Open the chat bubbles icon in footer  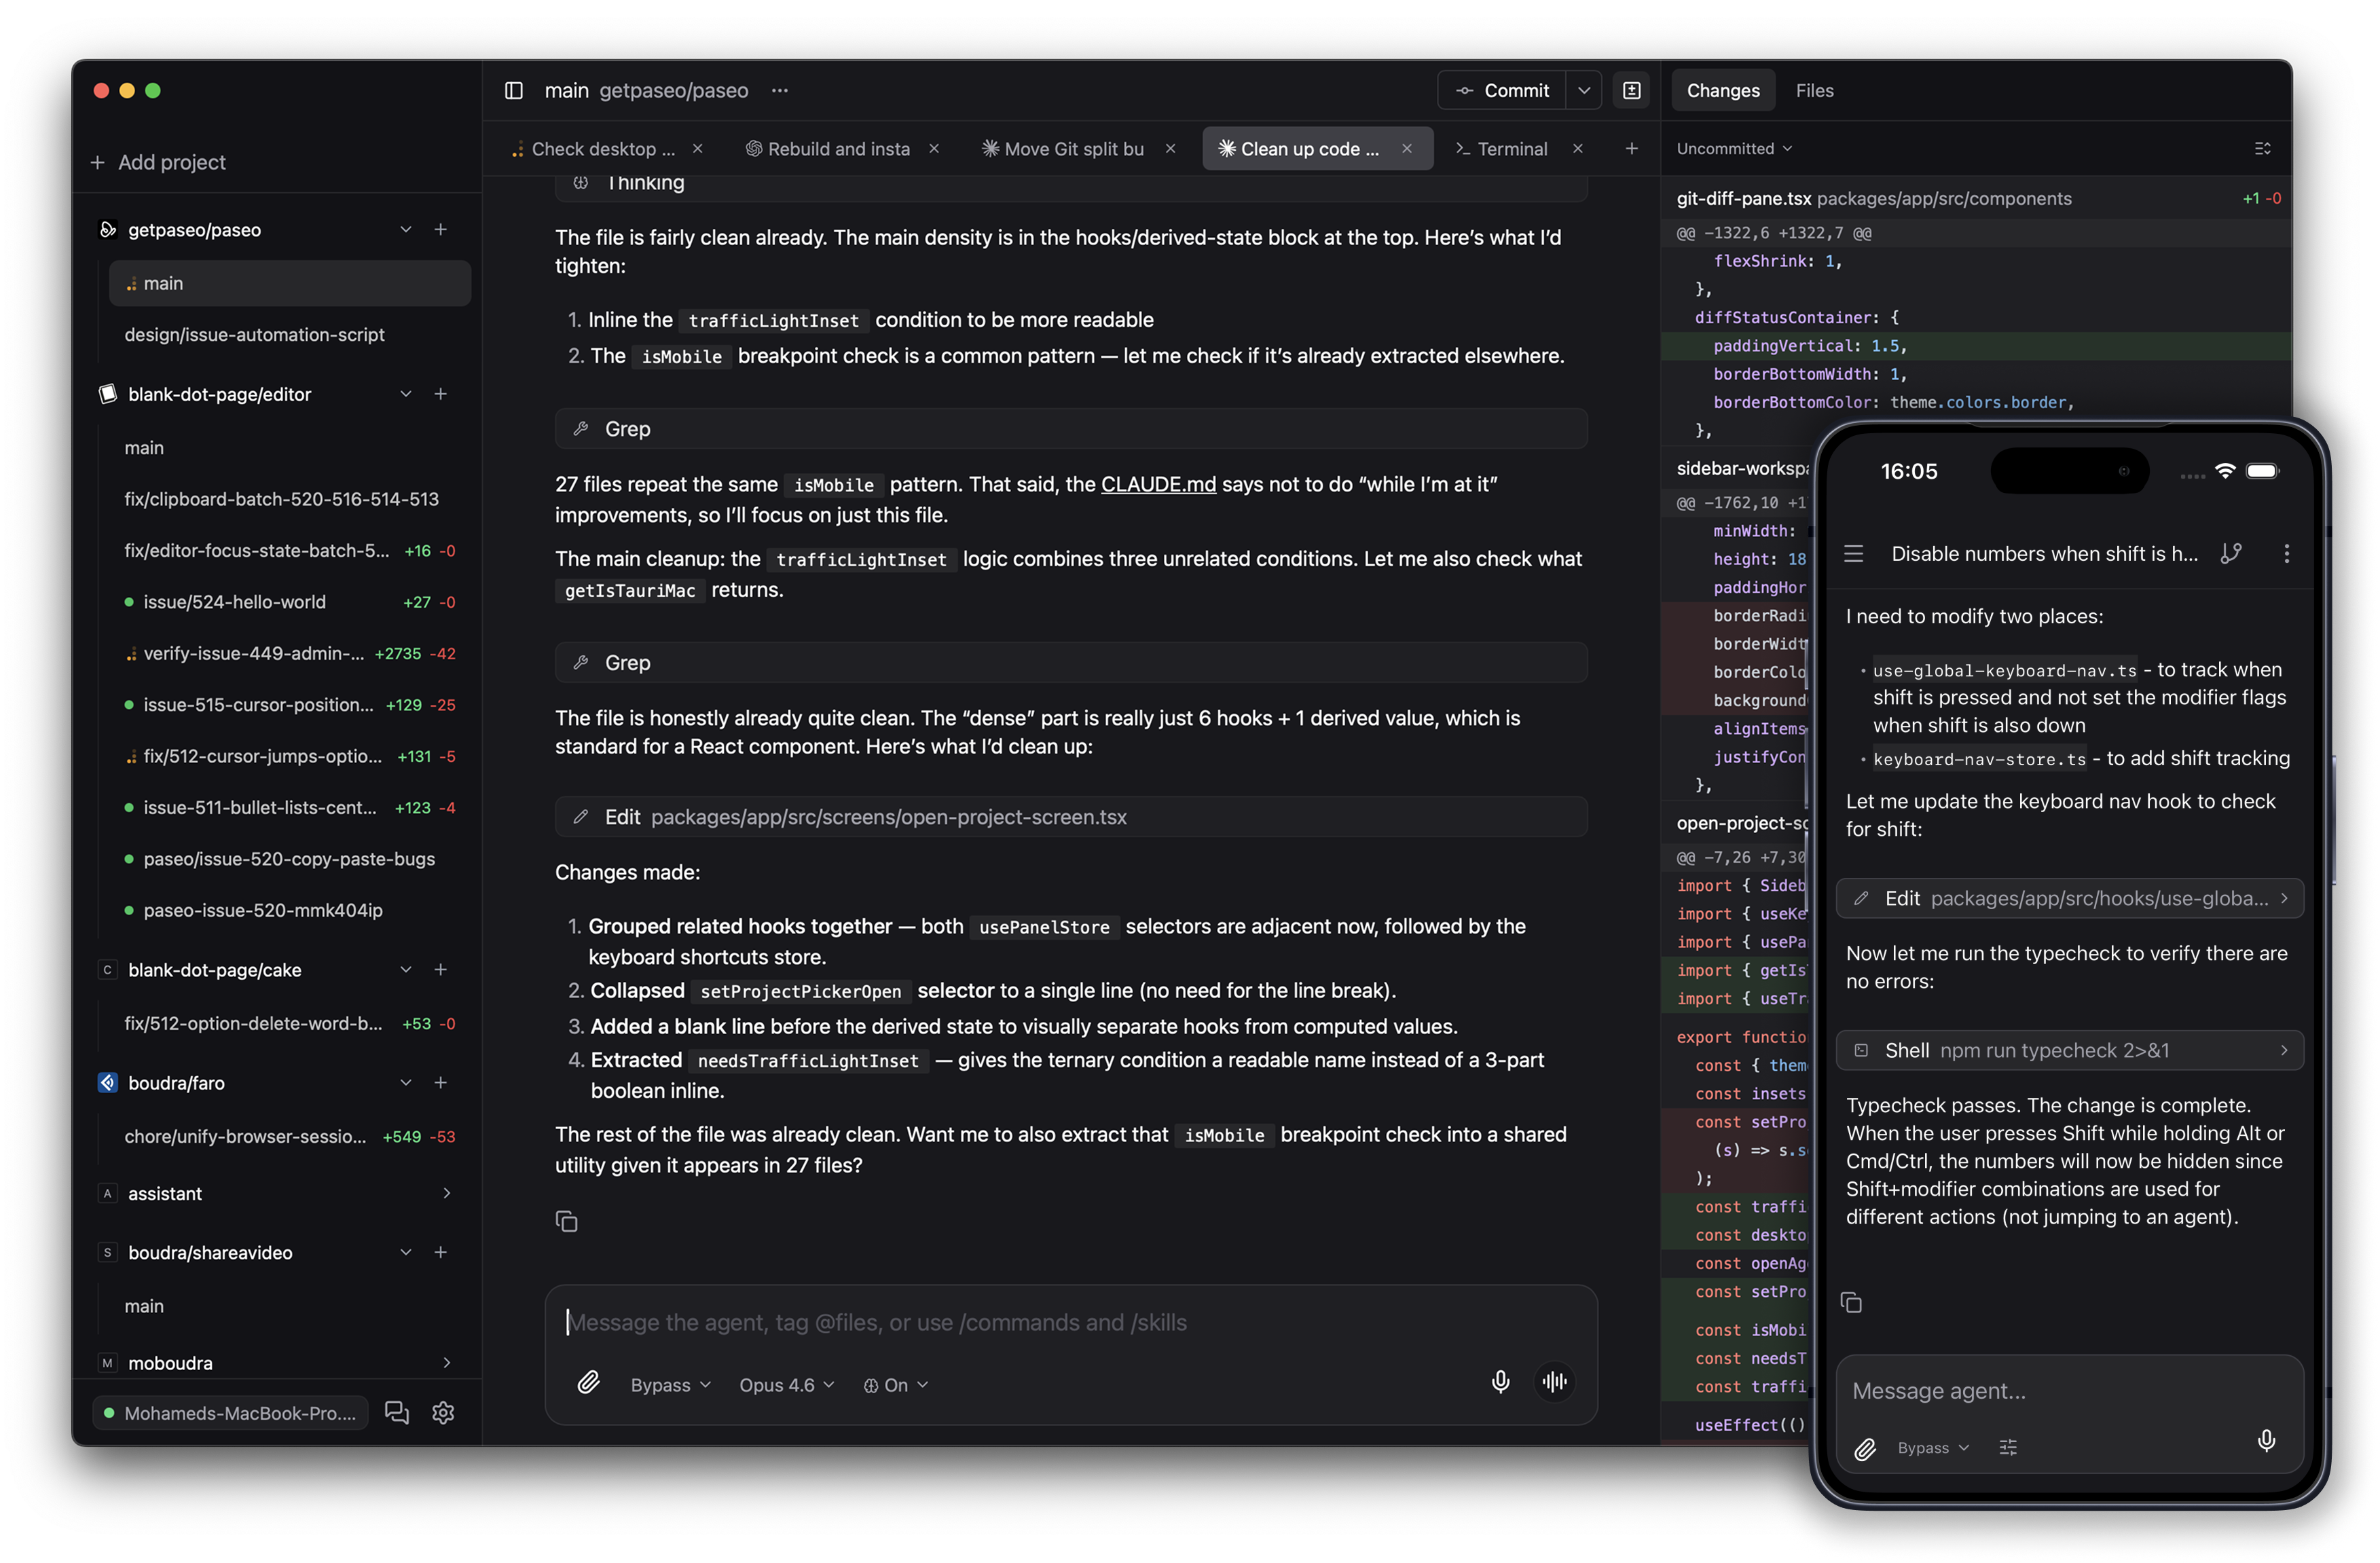coord(397,1413)
